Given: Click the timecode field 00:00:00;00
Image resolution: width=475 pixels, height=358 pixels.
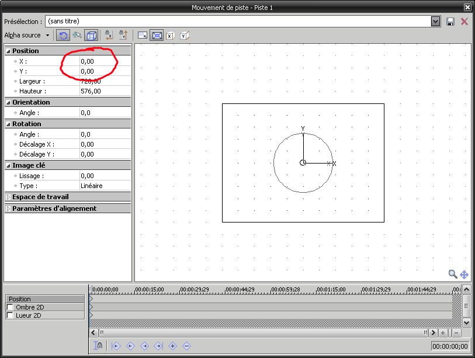Looking at the screenshot, I should point(450,346).
